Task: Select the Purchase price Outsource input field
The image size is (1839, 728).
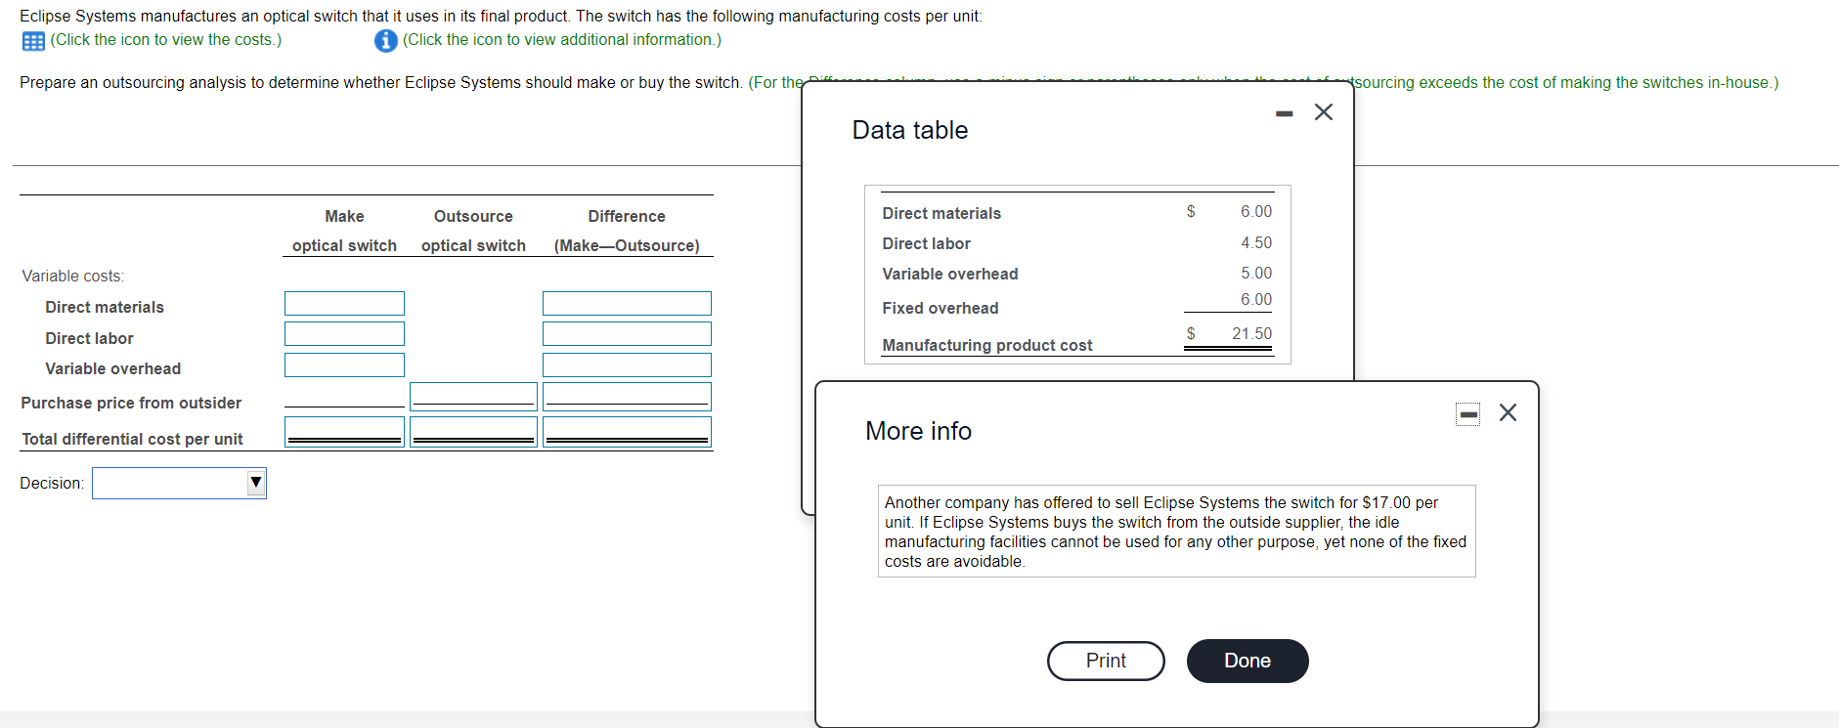Action: (473, 396)
